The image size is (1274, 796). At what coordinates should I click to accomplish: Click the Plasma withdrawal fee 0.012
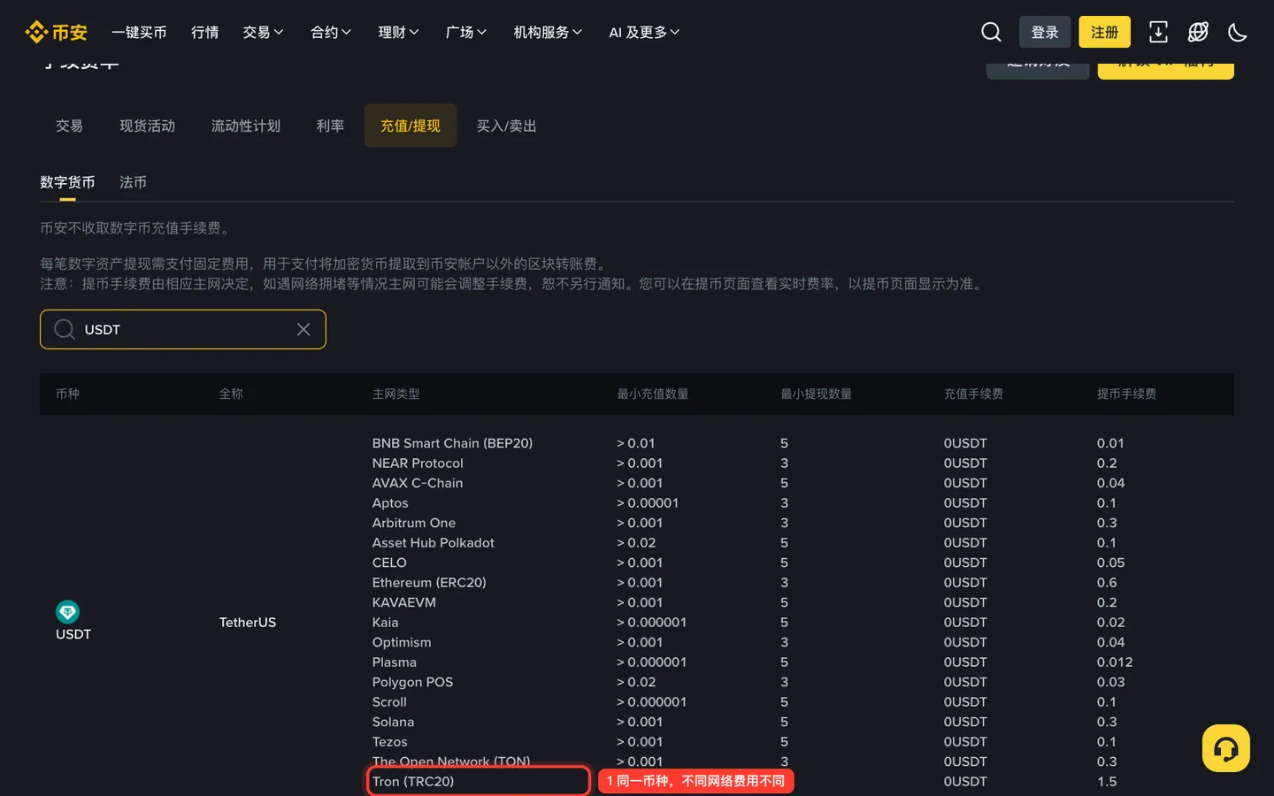pyautogui.click(x=1115, y=662)
